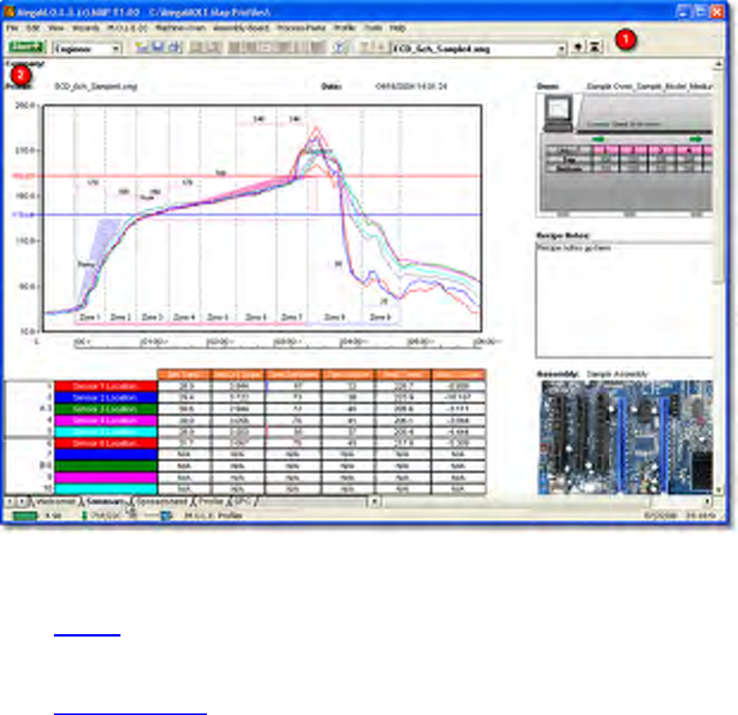
Task: Click the second tab scroll arrow
Action: click(x=21, y=502)
